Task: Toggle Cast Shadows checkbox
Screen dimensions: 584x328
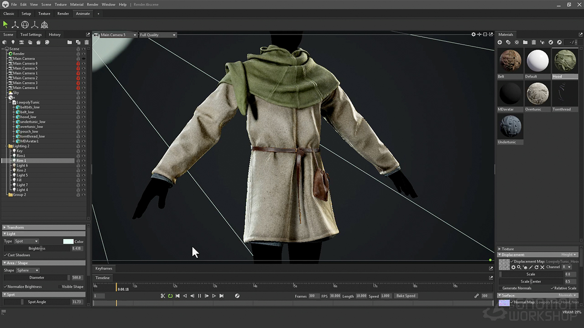Action: [x=6, y=255]
